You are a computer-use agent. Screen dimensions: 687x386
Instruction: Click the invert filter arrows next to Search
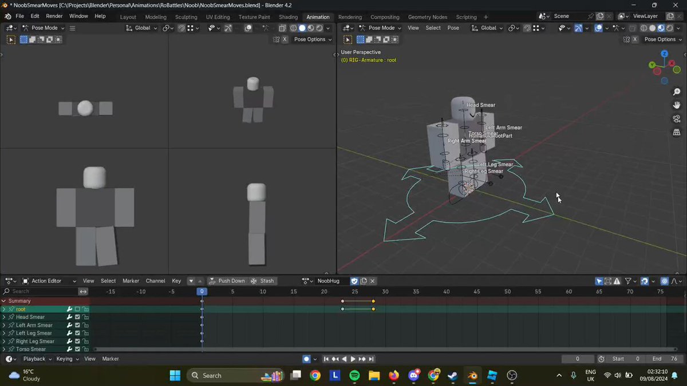coord(83,292)
